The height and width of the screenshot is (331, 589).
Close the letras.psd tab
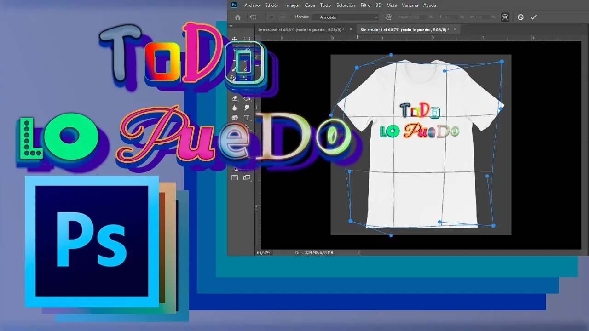click(351, 29)
